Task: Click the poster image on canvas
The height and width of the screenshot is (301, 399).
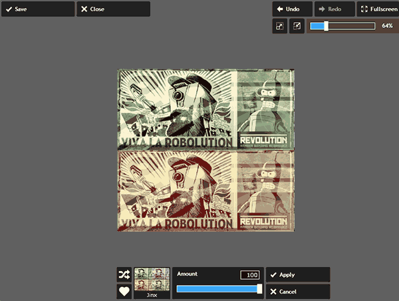Action: tap(206, 150)
